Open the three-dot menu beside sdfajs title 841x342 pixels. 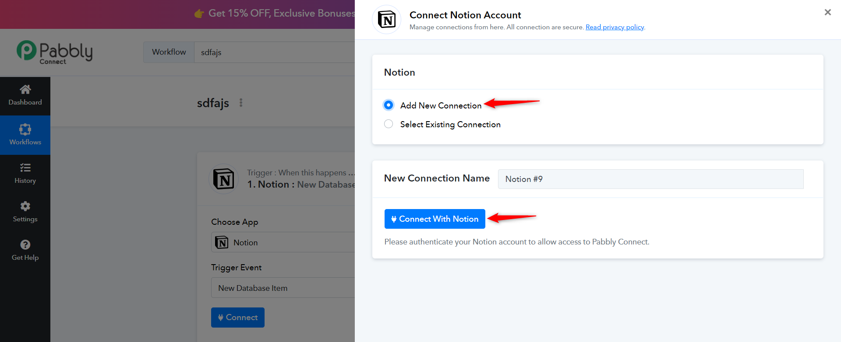tap(241, 103)
